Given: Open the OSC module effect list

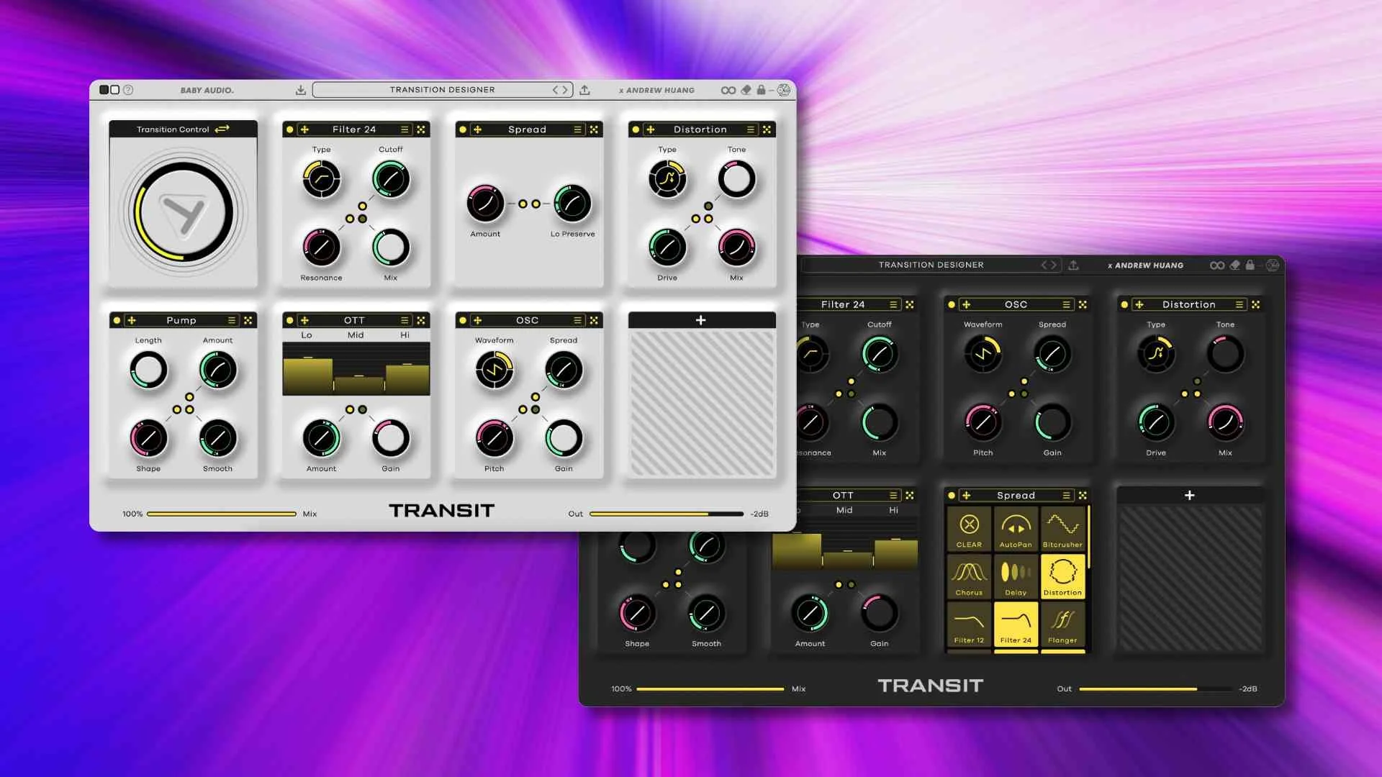Looking at the screenshot, I should [577, 320].
